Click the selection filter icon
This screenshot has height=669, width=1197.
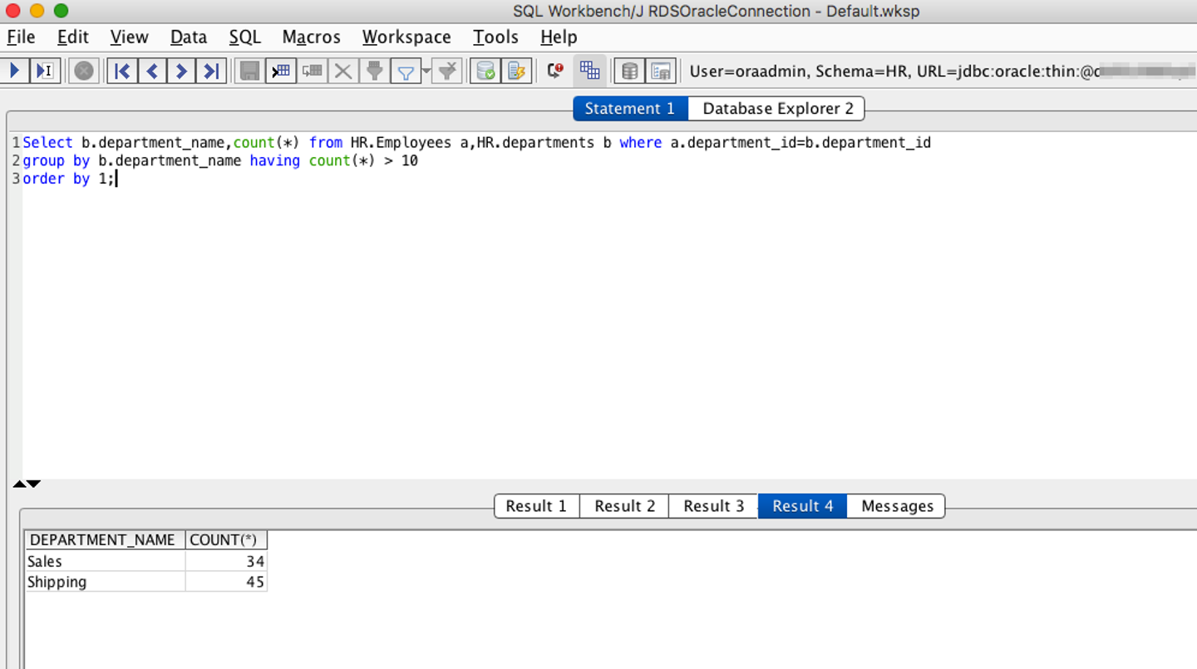pyautogui.click(x=374, y=71)
